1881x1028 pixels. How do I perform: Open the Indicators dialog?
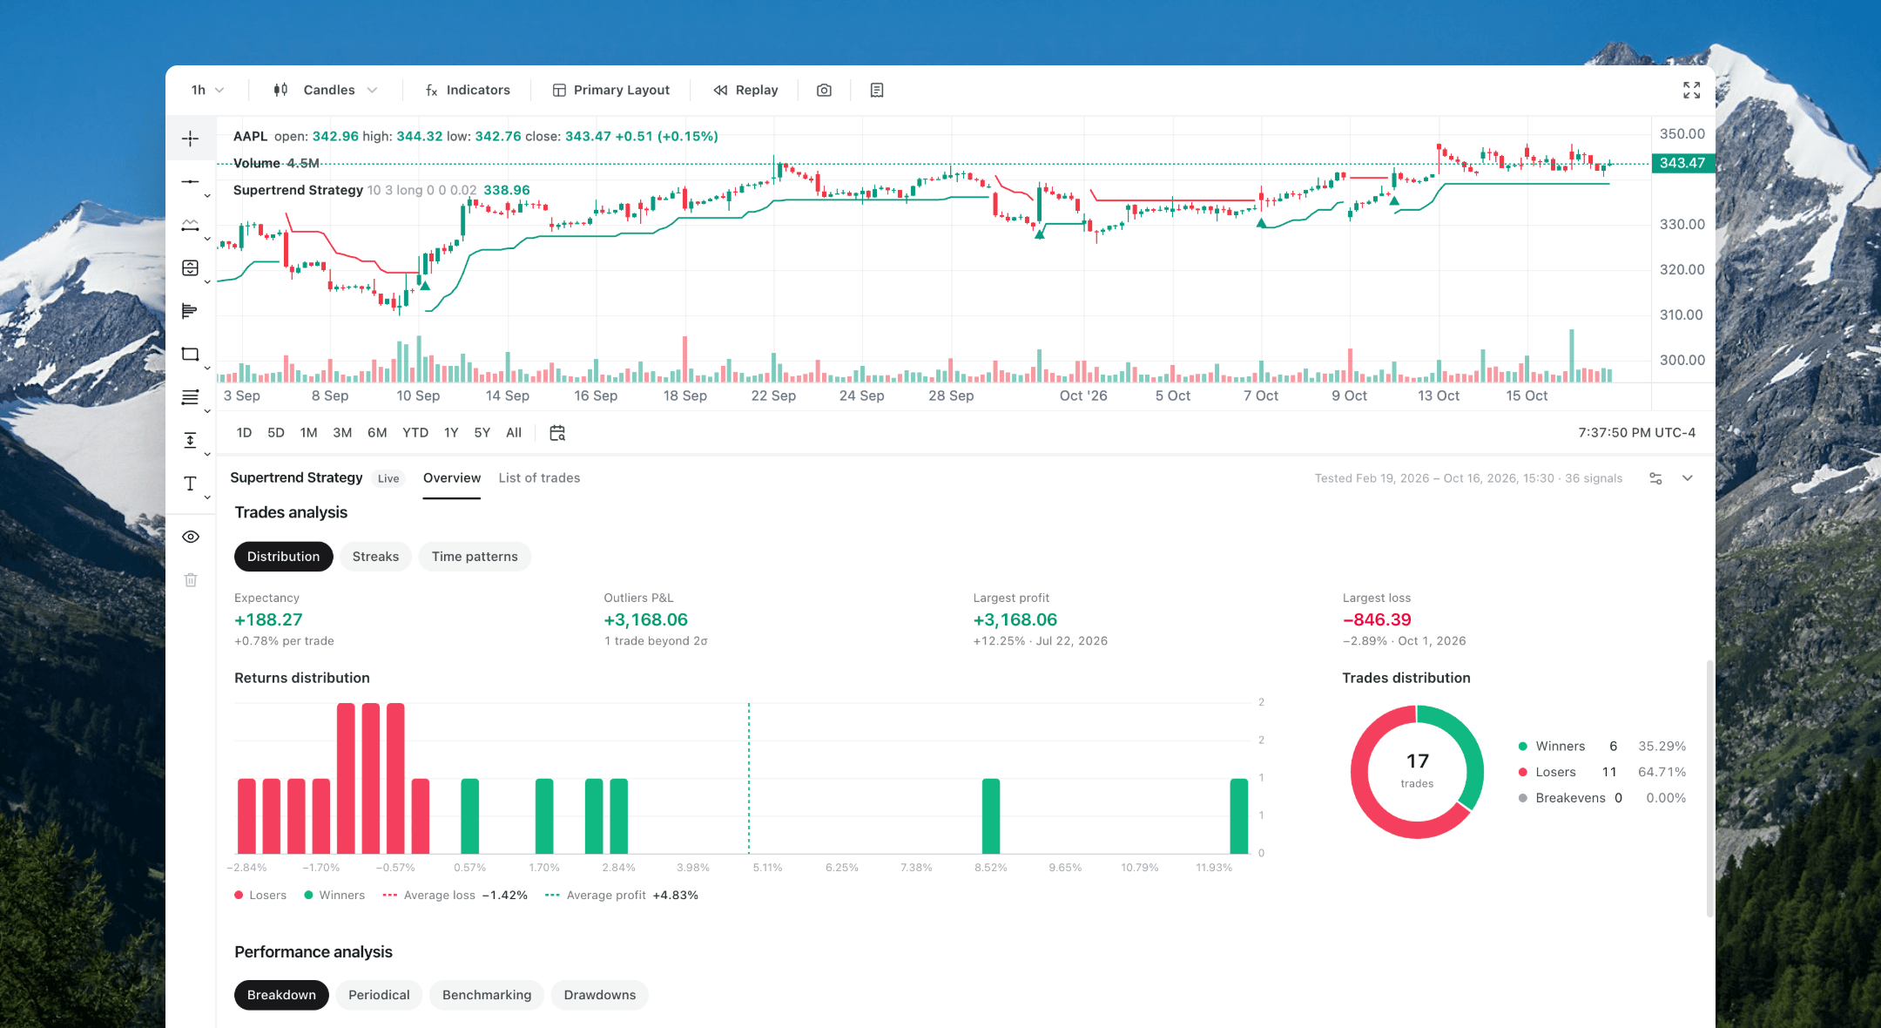click(x=468, y=90)
